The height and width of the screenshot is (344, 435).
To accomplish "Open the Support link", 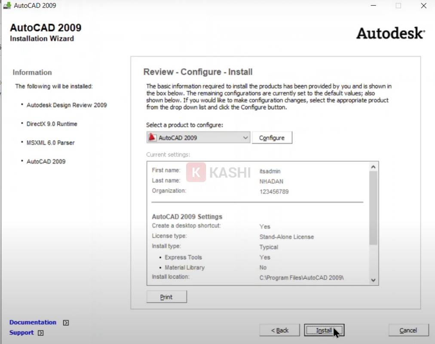I will pos(21,333).
